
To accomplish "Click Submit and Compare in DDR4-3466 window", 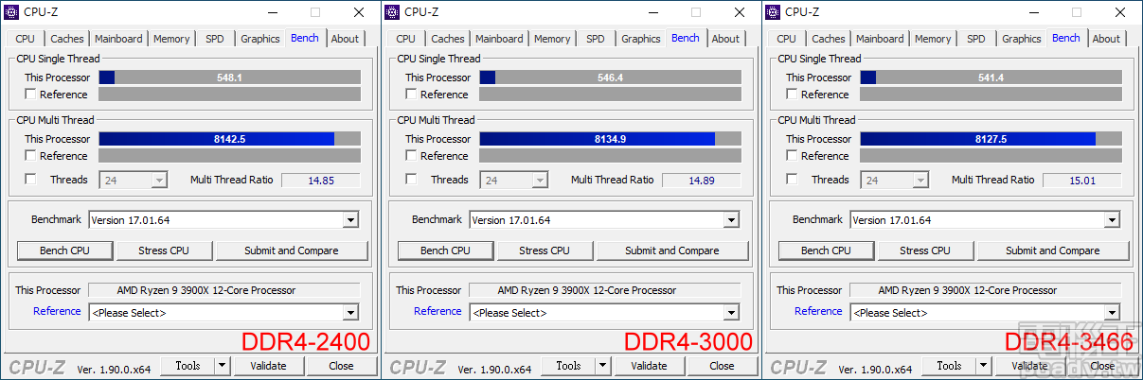I will tap(1053, 250).
